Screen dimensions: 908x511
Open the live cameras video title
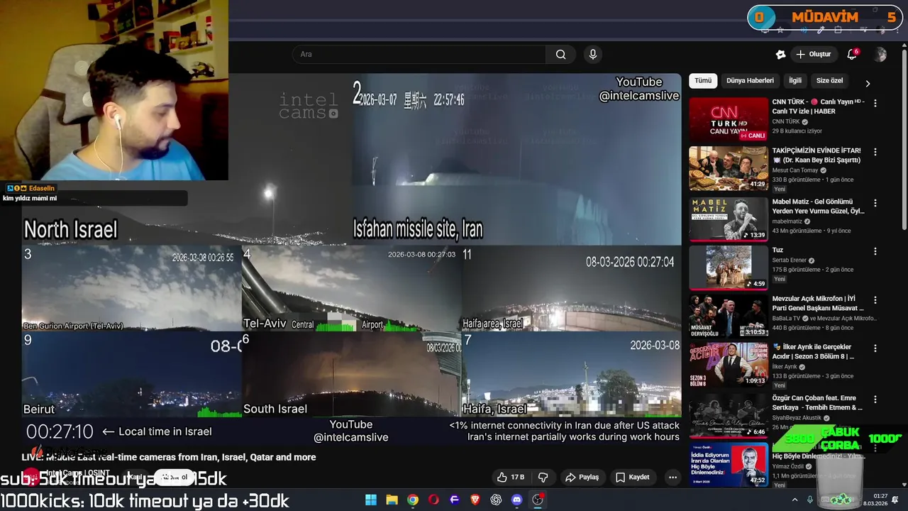pos(169,457)
